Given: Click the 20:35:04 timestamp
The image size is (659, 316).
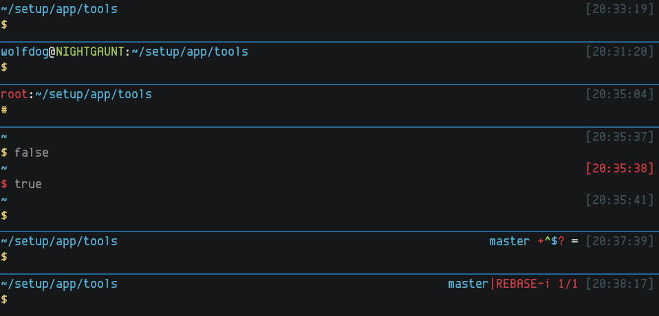Looking at the screenshot, I should coord(619,94).
